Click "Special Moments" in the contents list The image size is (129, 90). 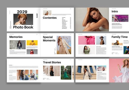65,21
